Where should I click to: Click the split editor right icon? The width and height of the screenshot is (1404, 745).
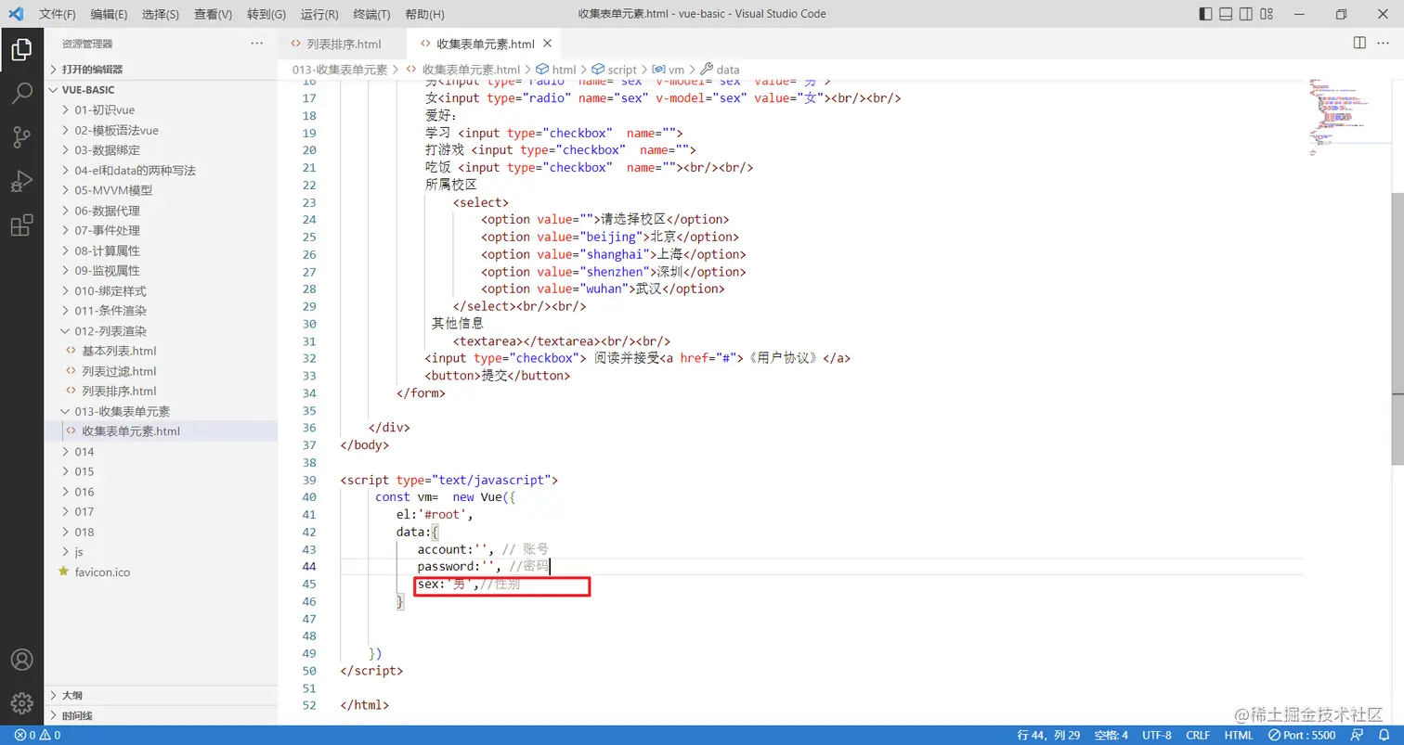[x=1359, y=44]
